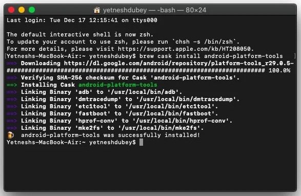Click the 'successfully installed!' message

point(159,135)
